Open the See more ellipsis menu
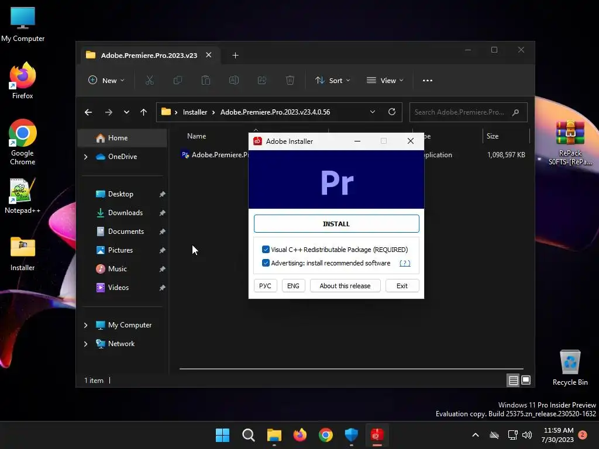Viewport: 599px width, 449px height. [428, 81]
